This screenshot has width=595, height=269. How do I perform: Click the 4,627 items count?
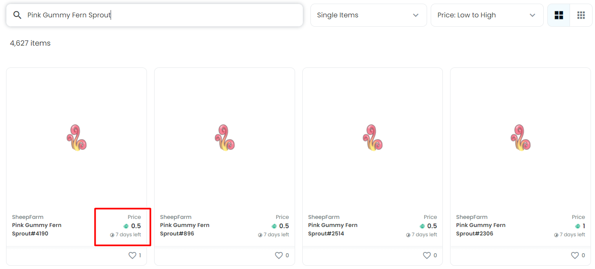[30, 43]
